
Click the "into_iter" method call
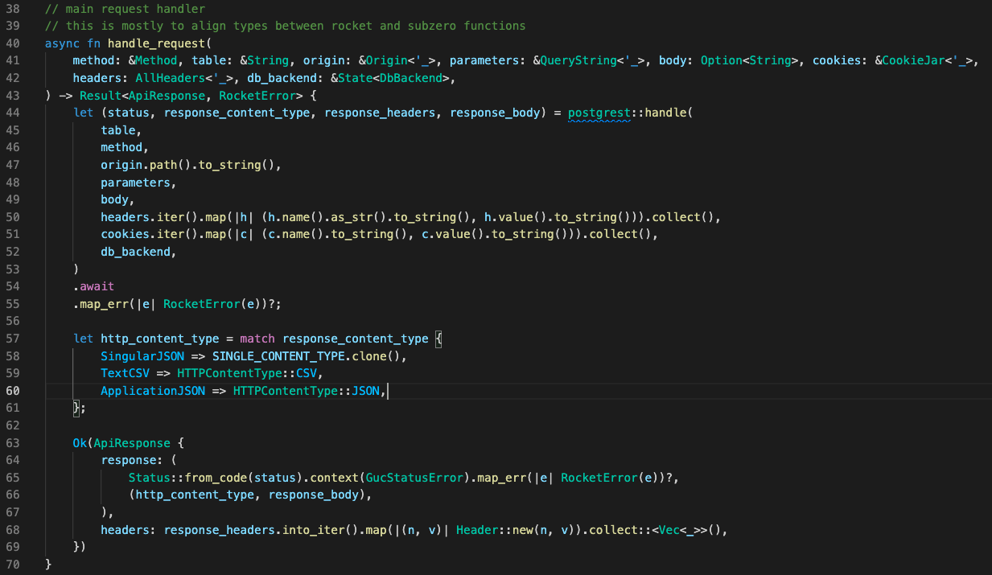(x=313, y=530)
